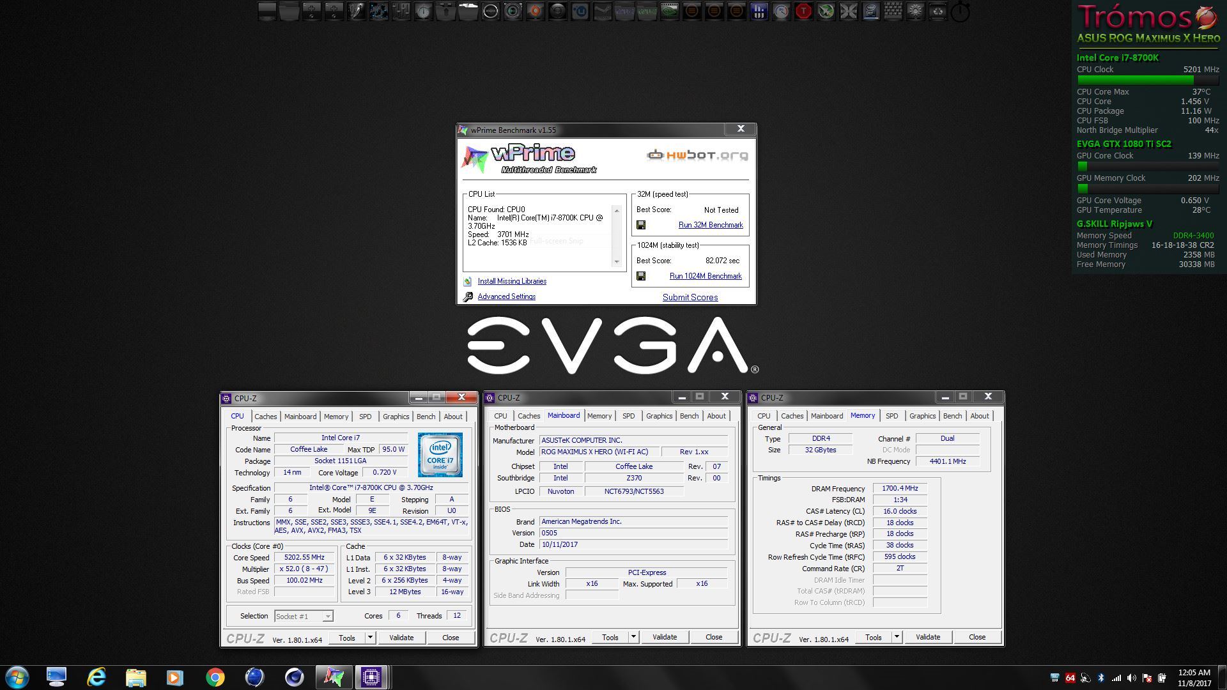The image size is (1227, 690).
Task: Click the BIOS Version value 0505
Action: pos(633,533)
